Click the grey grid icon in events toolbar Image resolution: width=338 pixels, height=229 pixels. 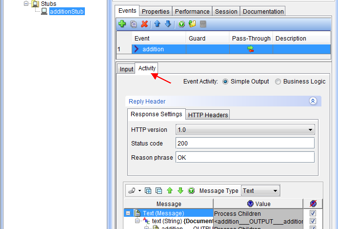[203, 24]
